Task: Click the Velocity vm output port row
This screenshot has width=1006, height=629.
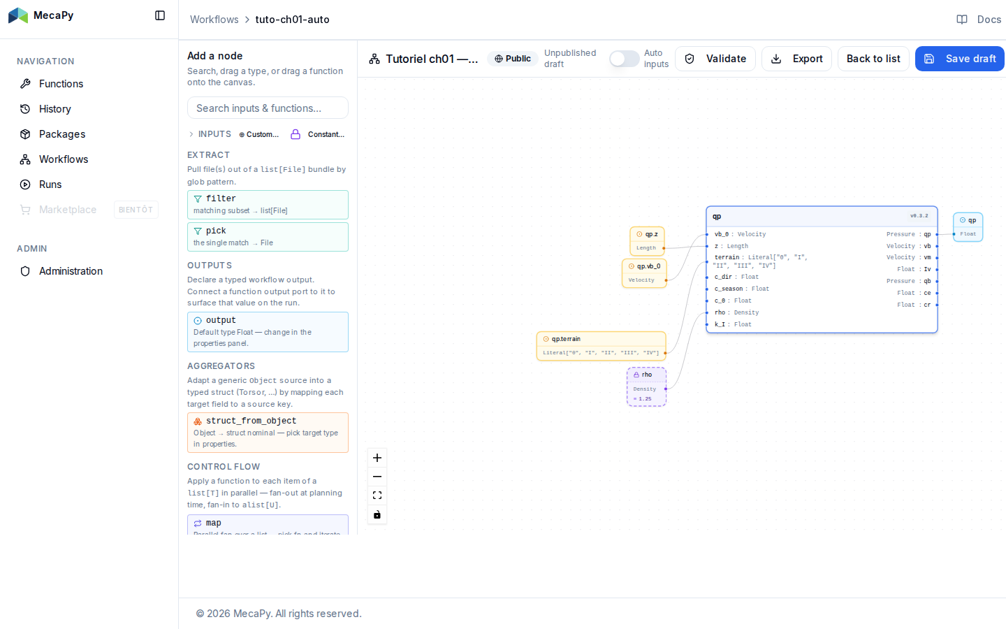Action: [x=909, y=257]
